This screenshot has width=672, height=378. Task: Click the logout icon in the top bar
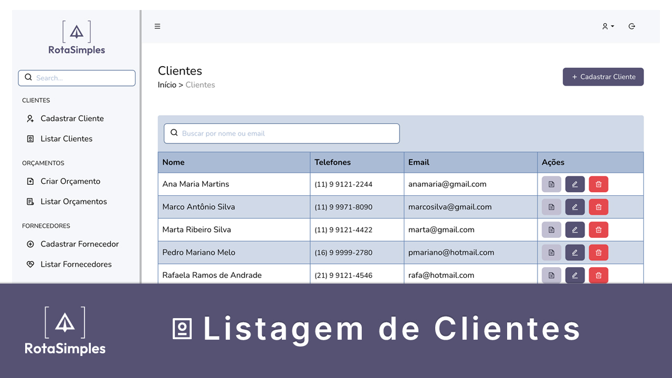click(x=632, y=26)
